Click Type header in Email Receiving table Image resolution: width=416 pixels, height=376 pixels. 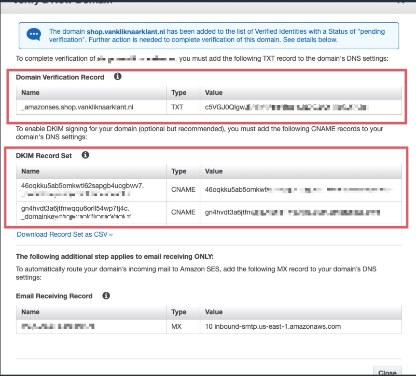coord(179,312)
